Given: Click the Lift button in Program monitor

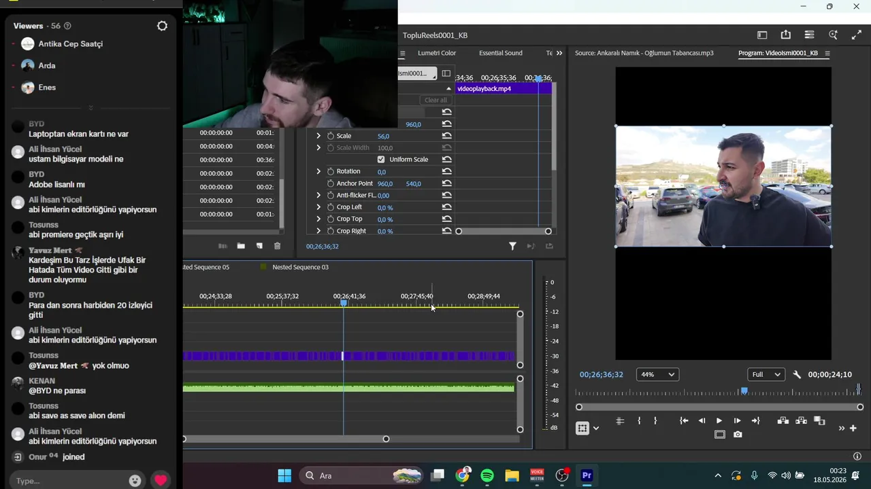Looking at the screenshot, I should pyautogui.click(x=783, y=421).
